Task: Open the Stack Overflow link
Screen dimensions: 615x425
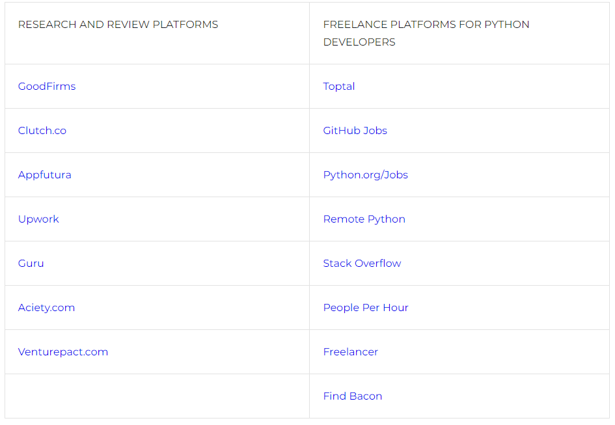Action: (x=362, y=264)
